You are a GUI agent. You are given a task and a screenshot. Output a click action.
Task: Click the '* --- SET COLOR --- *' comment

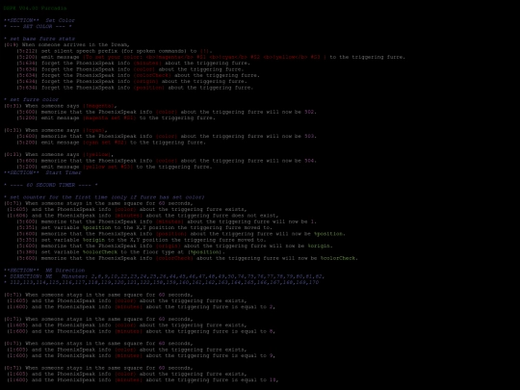(38, 27)
